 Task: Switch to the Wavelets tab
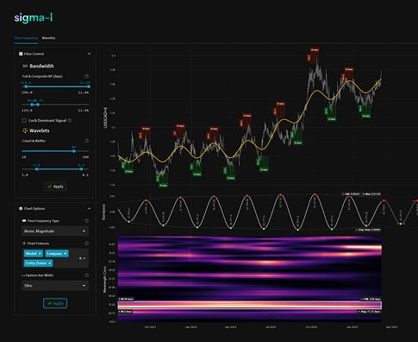pyautogui.click(x=48, y=38)
